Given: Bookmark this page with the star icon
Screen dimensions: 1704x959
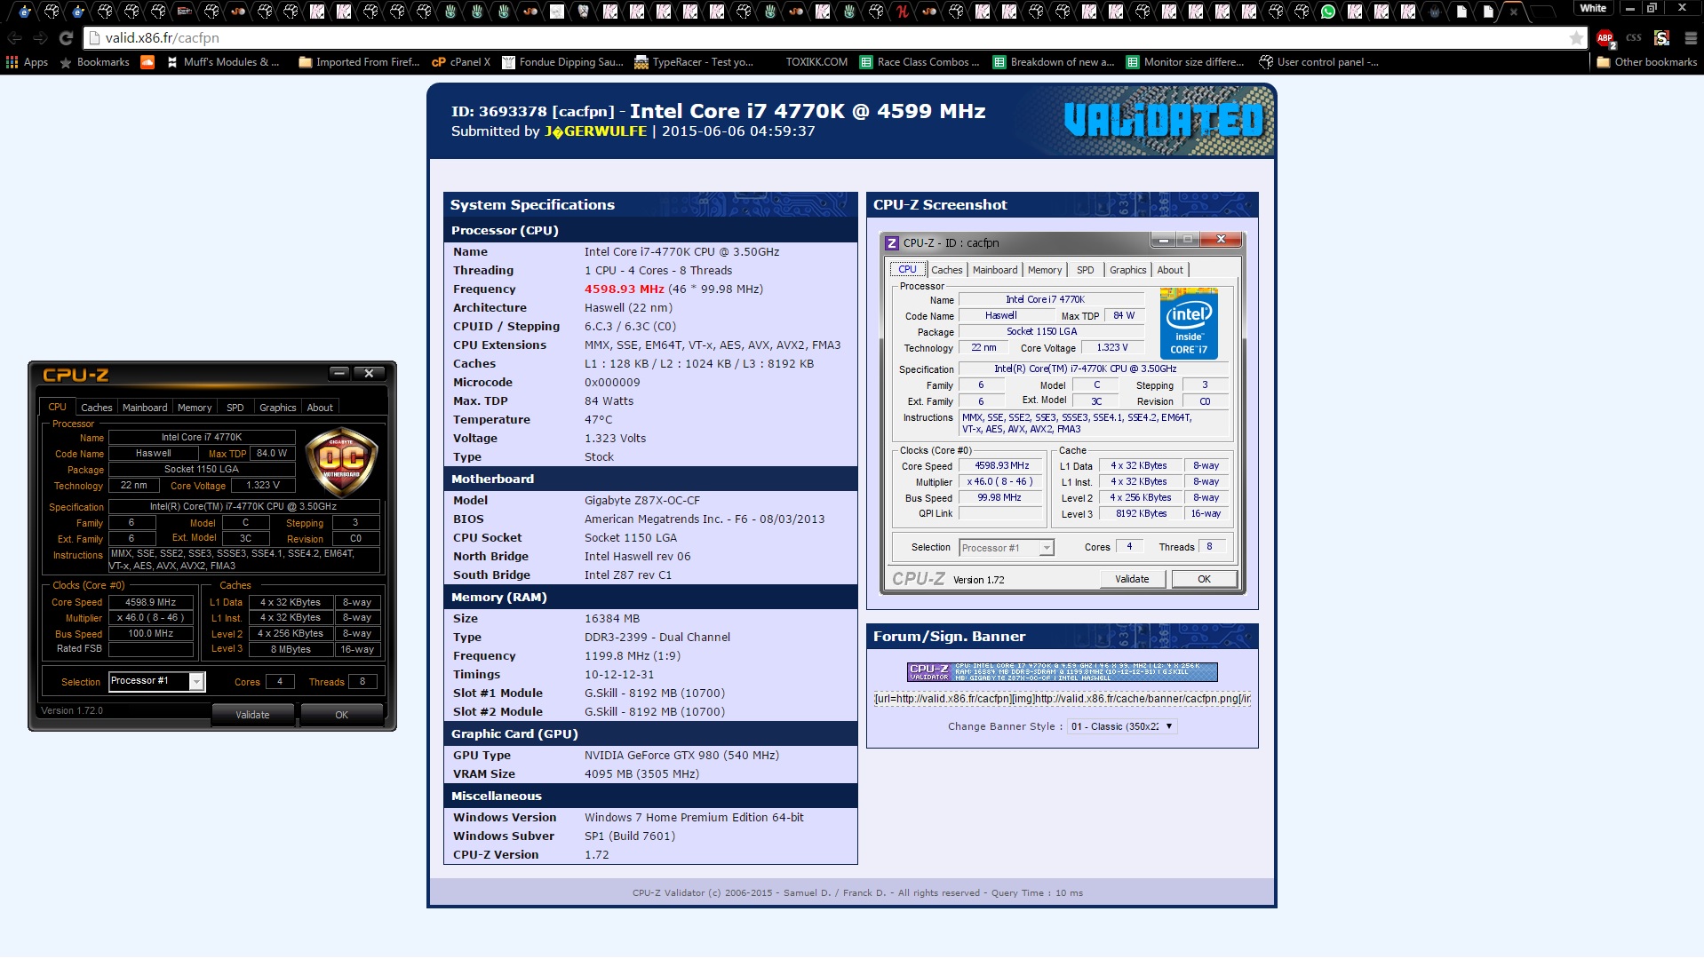Looking at the screenshot, I should point(1576,38).
